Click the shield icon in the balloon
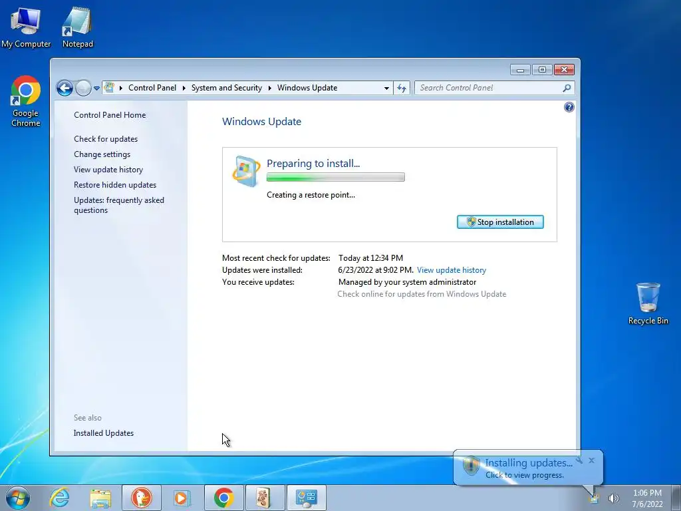 click(471, 465)
